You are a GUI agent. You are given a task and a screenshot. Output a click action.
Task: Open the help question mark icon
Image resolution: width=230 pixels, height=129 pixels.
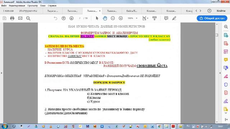coord(209,11)
